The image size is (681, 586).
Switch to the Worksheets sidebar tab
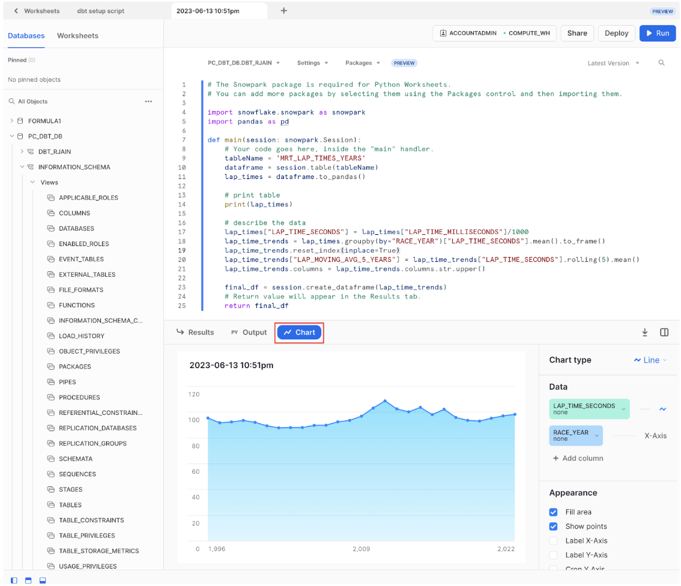click(77, 35)
